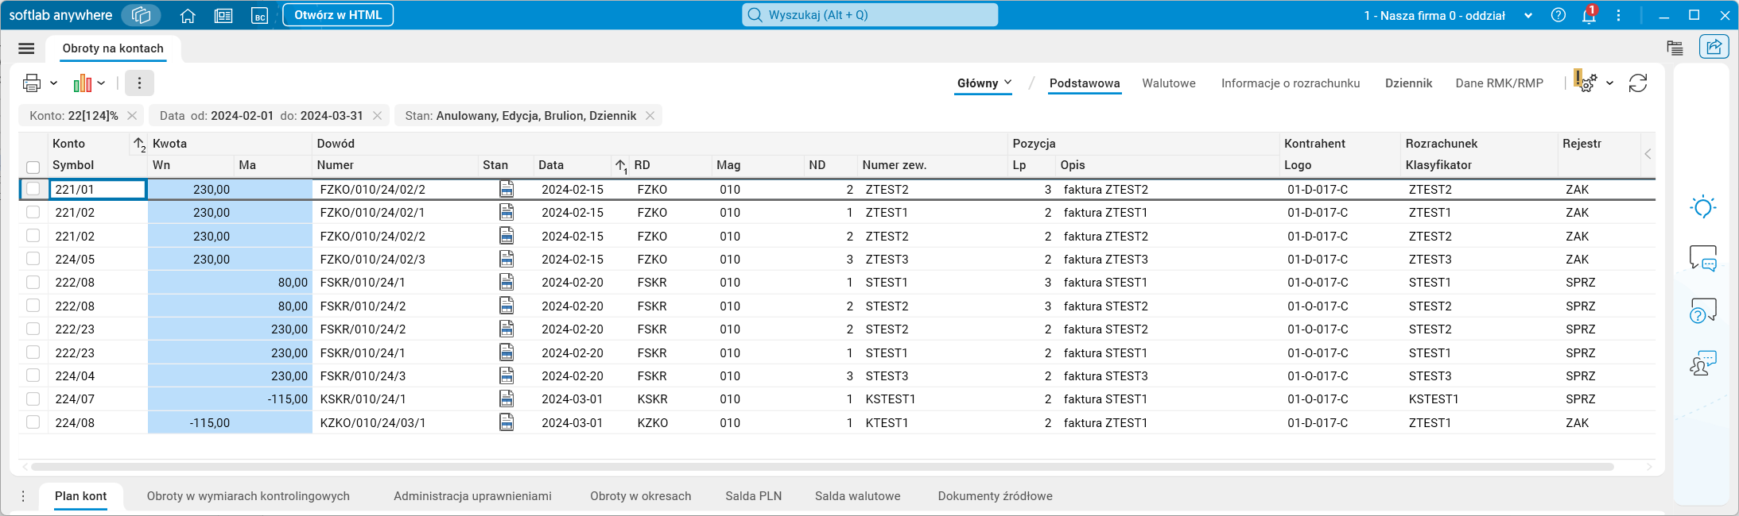Check the row checkbox for account 224/05

(33, 259)
